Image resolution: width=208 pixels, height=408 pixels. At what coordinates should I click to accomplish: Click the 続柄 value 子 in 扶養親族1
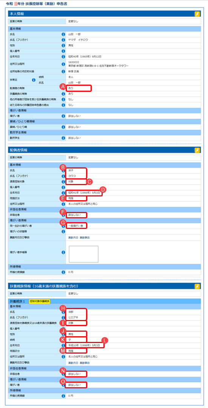click(x=69, y=340)
